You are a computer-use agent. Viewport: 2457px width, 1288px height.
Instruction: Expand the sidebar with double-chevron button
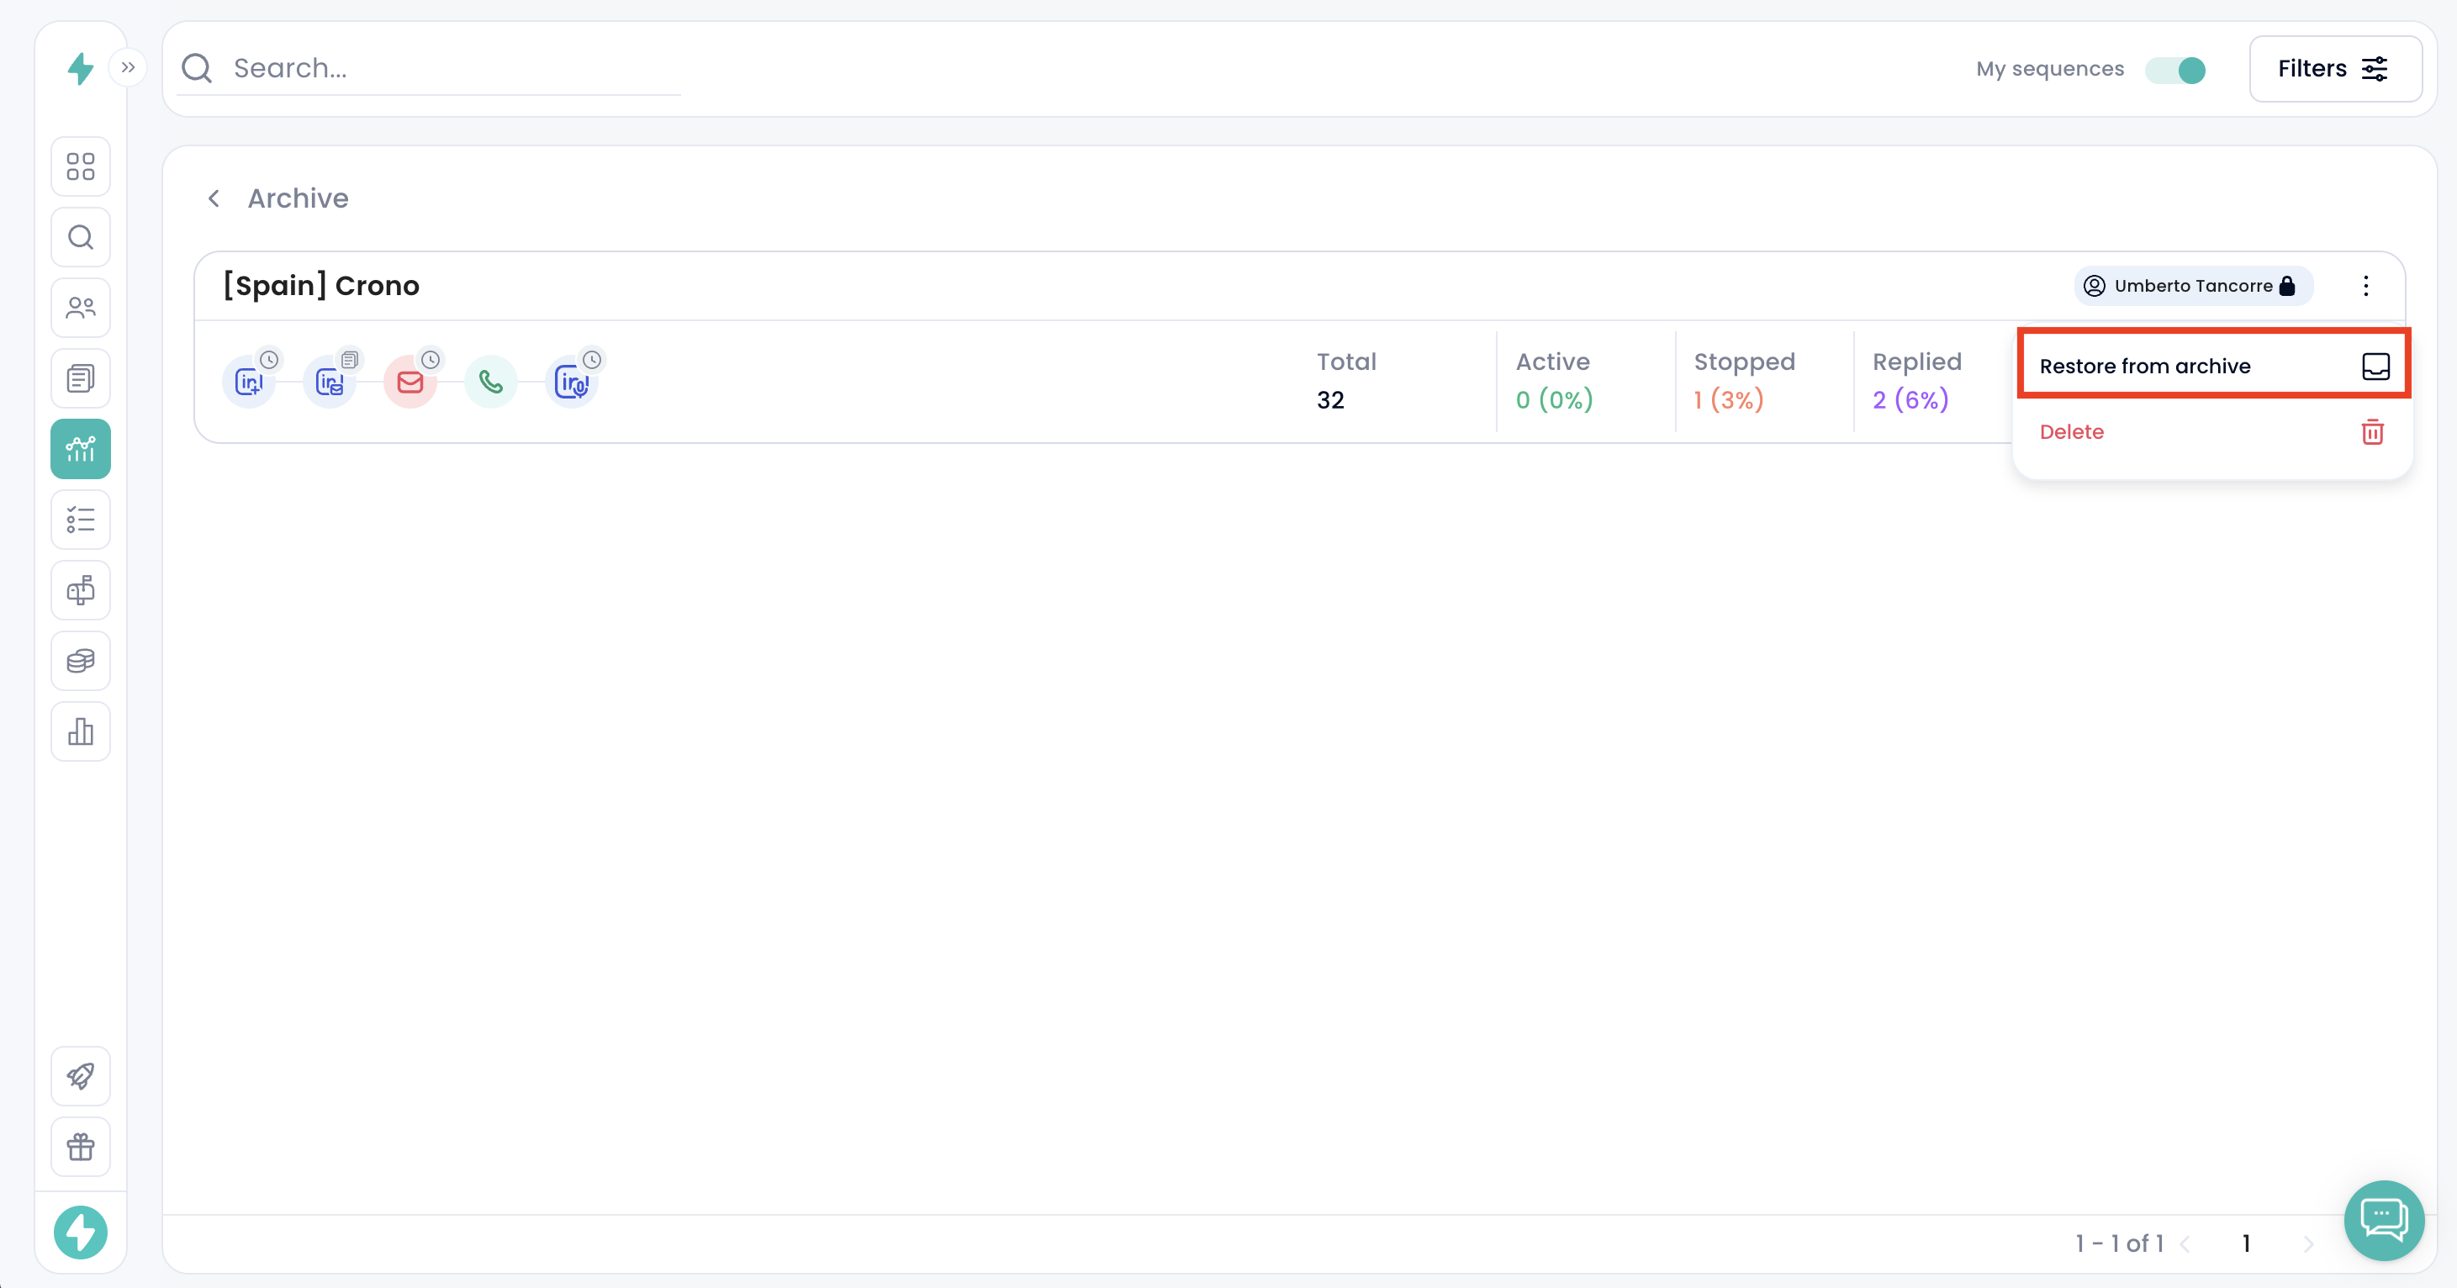click(x=128, y=68)
